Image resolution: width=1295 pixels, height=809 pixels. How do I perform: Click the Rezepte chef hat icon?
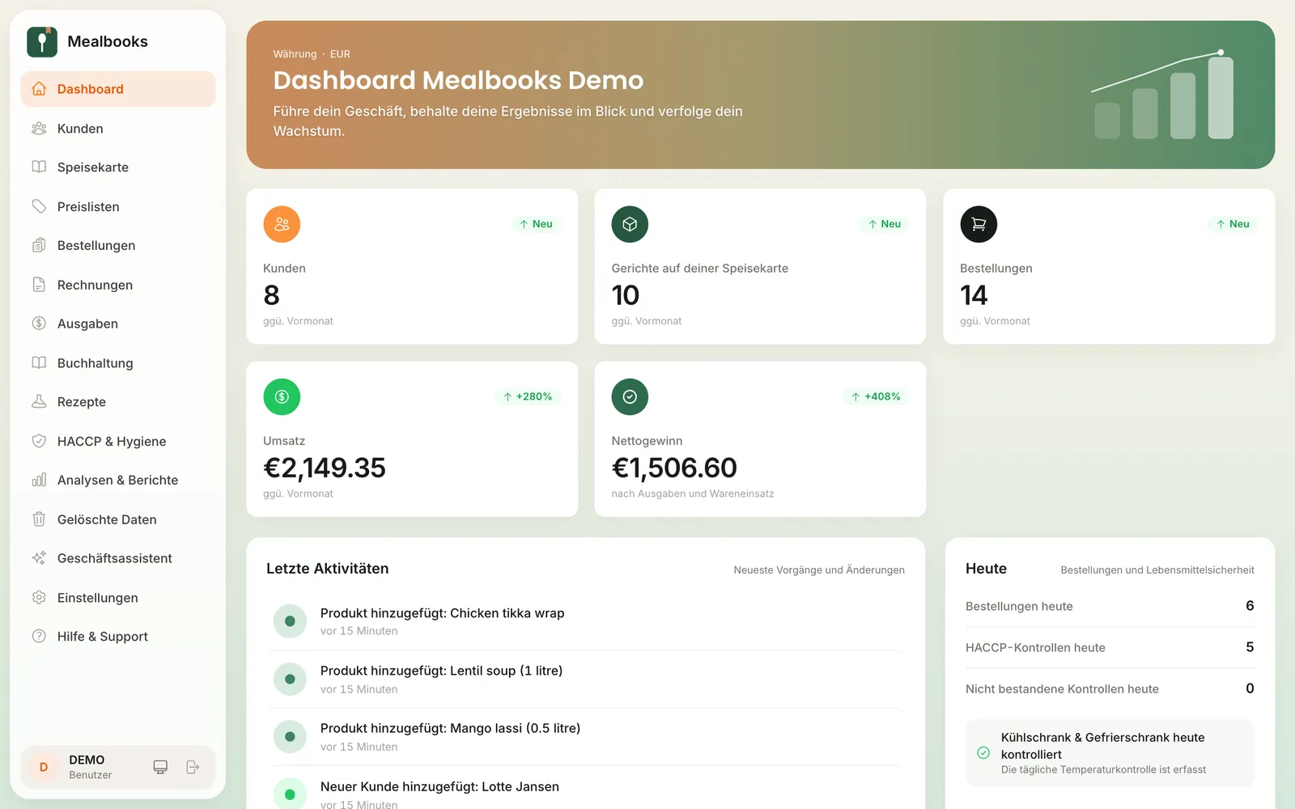coord(39,402)
